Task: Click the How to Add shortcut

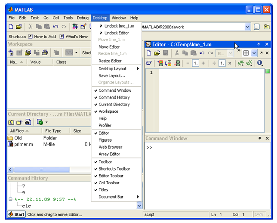Action: [x=42, y=37]
